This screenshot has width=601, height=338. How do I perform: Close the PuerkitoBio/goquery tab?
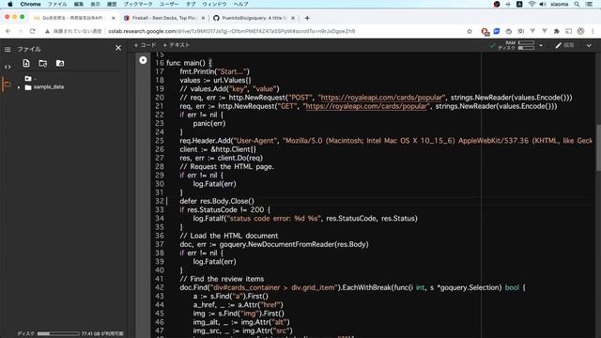click(x=293, y=18)
